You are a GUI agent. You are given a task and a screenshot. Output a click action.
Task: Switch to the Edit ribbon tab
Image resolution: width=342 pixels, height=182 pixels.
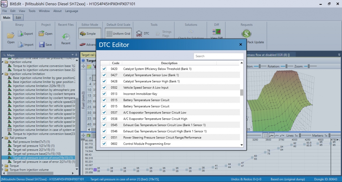18,18
